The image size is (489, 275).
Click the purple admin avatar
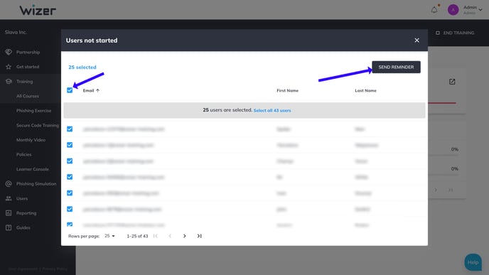point(453,10)
